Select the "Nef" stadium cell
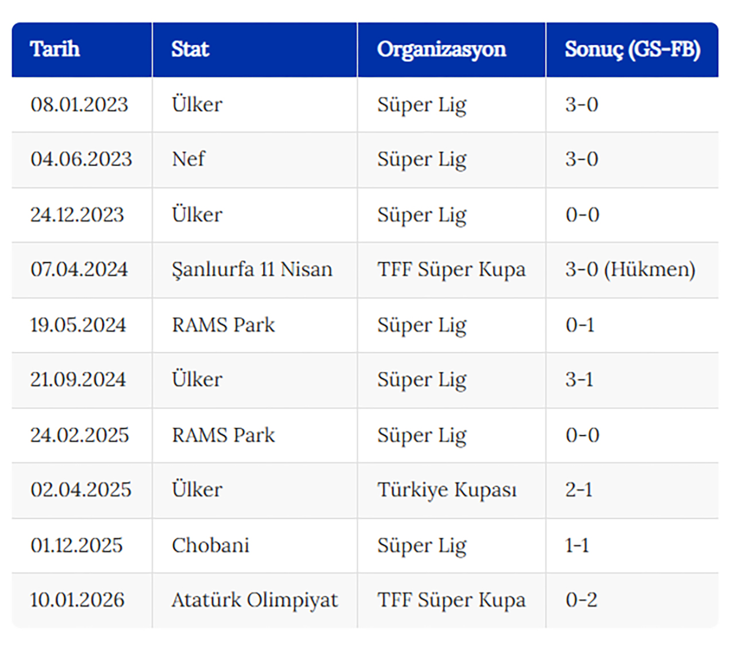Image resolution: width=734 pixels, height=653 pixels. [x=188, y=159]
